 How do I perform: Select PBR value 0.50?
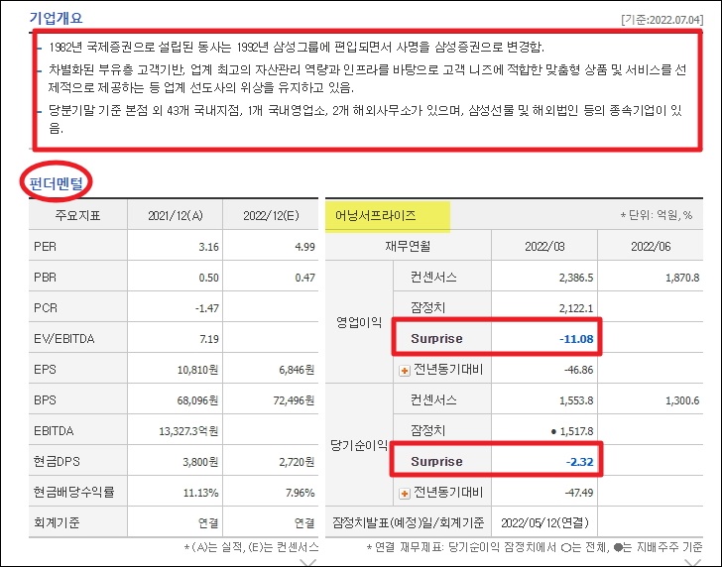click(208, 278)
